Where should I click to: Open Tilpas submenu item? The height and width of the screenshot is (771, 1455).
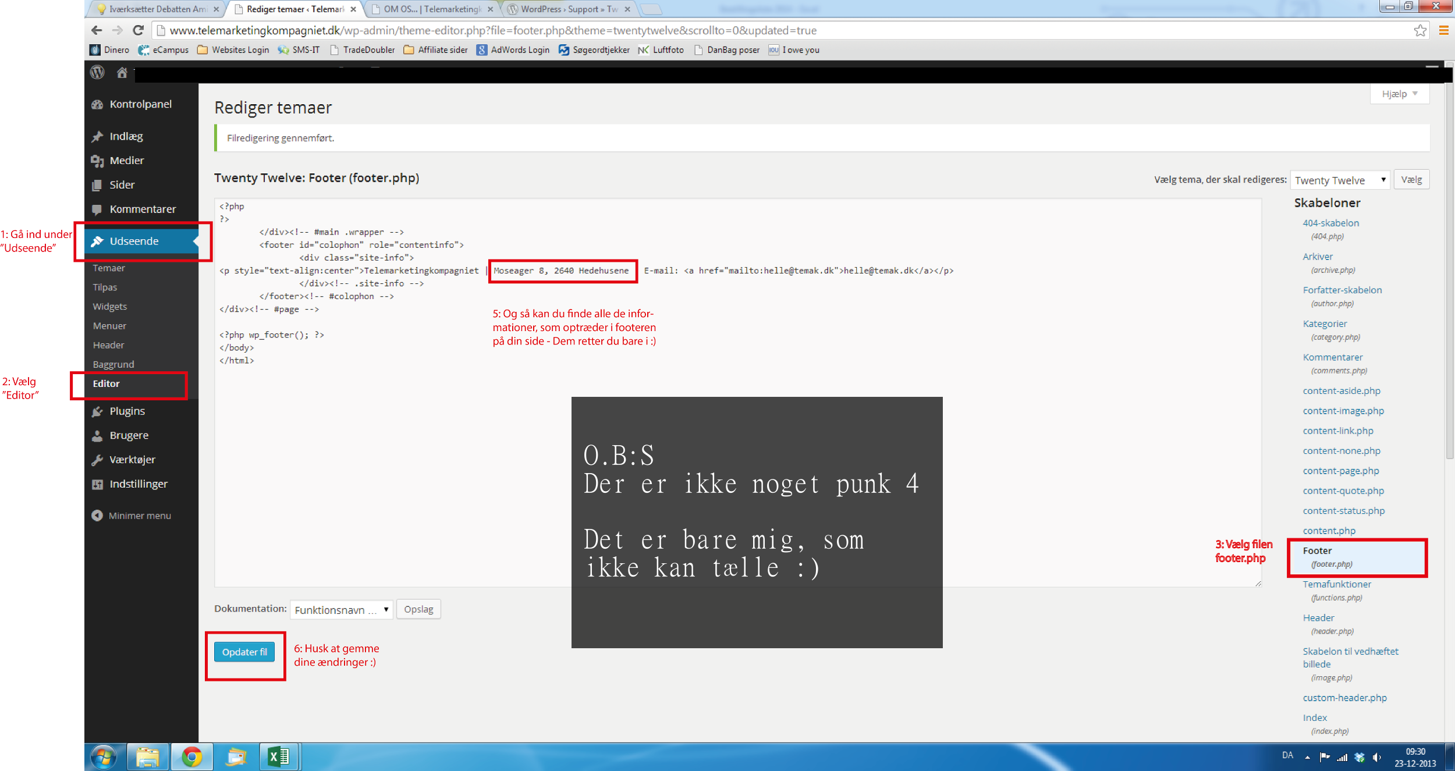[105, 287]
